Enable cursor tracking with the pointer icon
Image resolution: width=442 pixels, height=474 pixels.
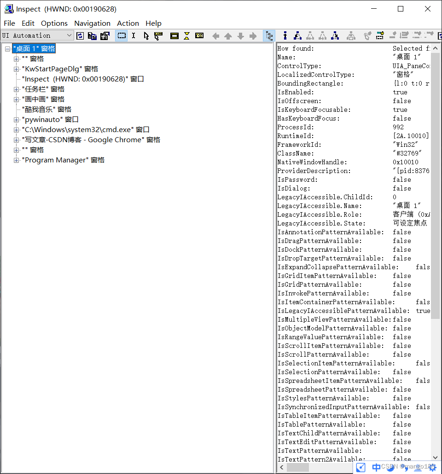click(x=145, y=35)
